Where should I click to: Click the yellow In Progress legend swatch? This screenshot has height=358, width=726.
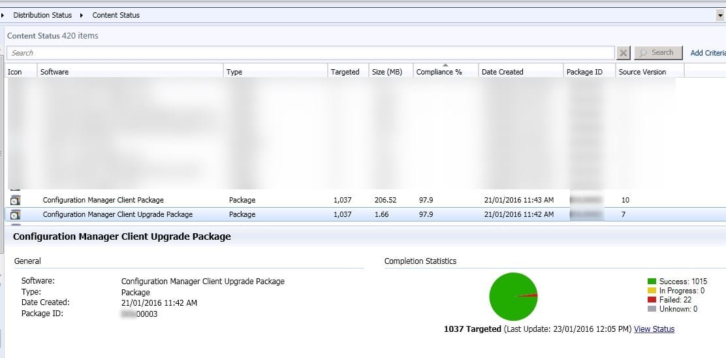(652, 290)
